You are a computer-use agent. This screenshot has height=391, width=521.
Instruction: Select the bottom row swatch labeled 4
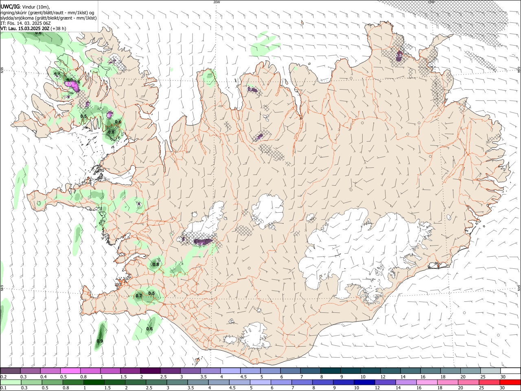tap(218, 382)
